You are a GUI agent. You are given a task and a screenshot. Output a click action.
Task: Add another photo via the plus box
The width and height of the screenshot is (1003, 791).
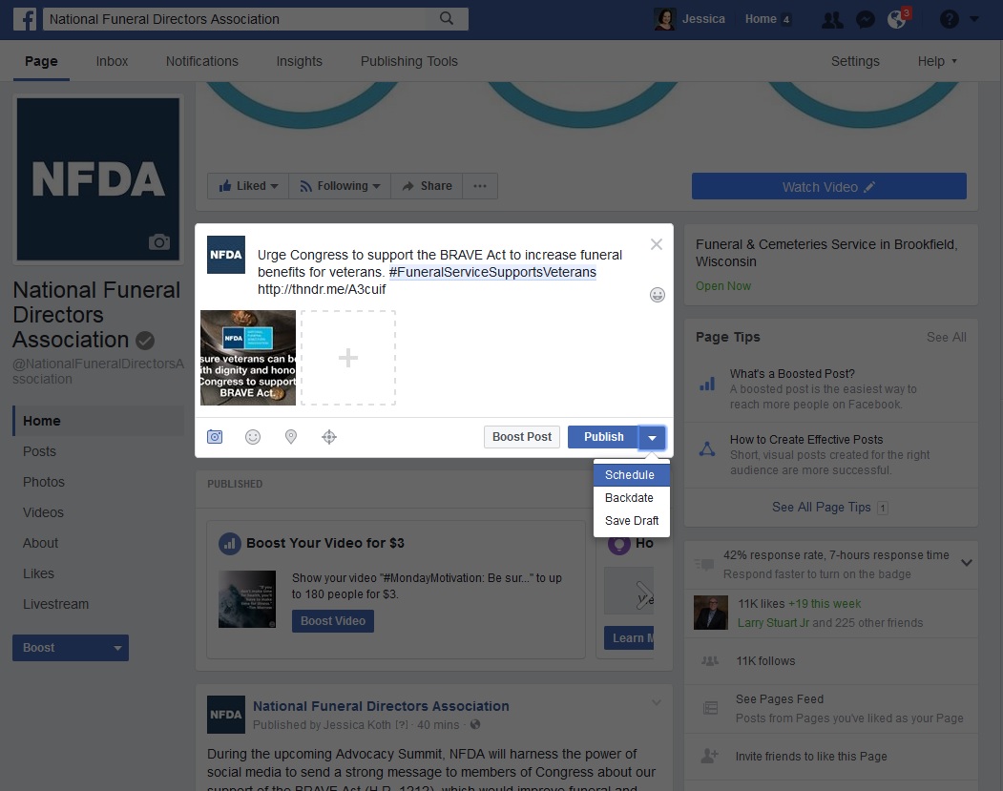[x=348, y=358]
